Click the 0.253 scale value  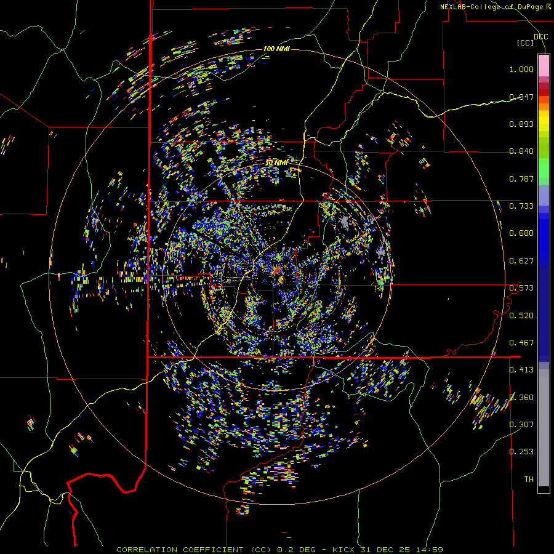click(521, 452)
